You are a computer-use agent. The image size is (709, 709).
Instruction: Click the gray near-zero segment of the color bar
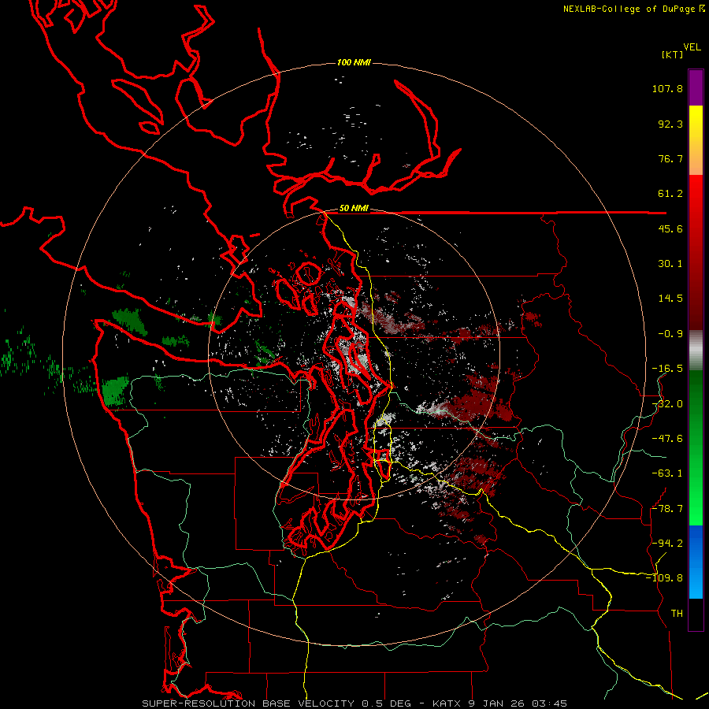(696, 351)
